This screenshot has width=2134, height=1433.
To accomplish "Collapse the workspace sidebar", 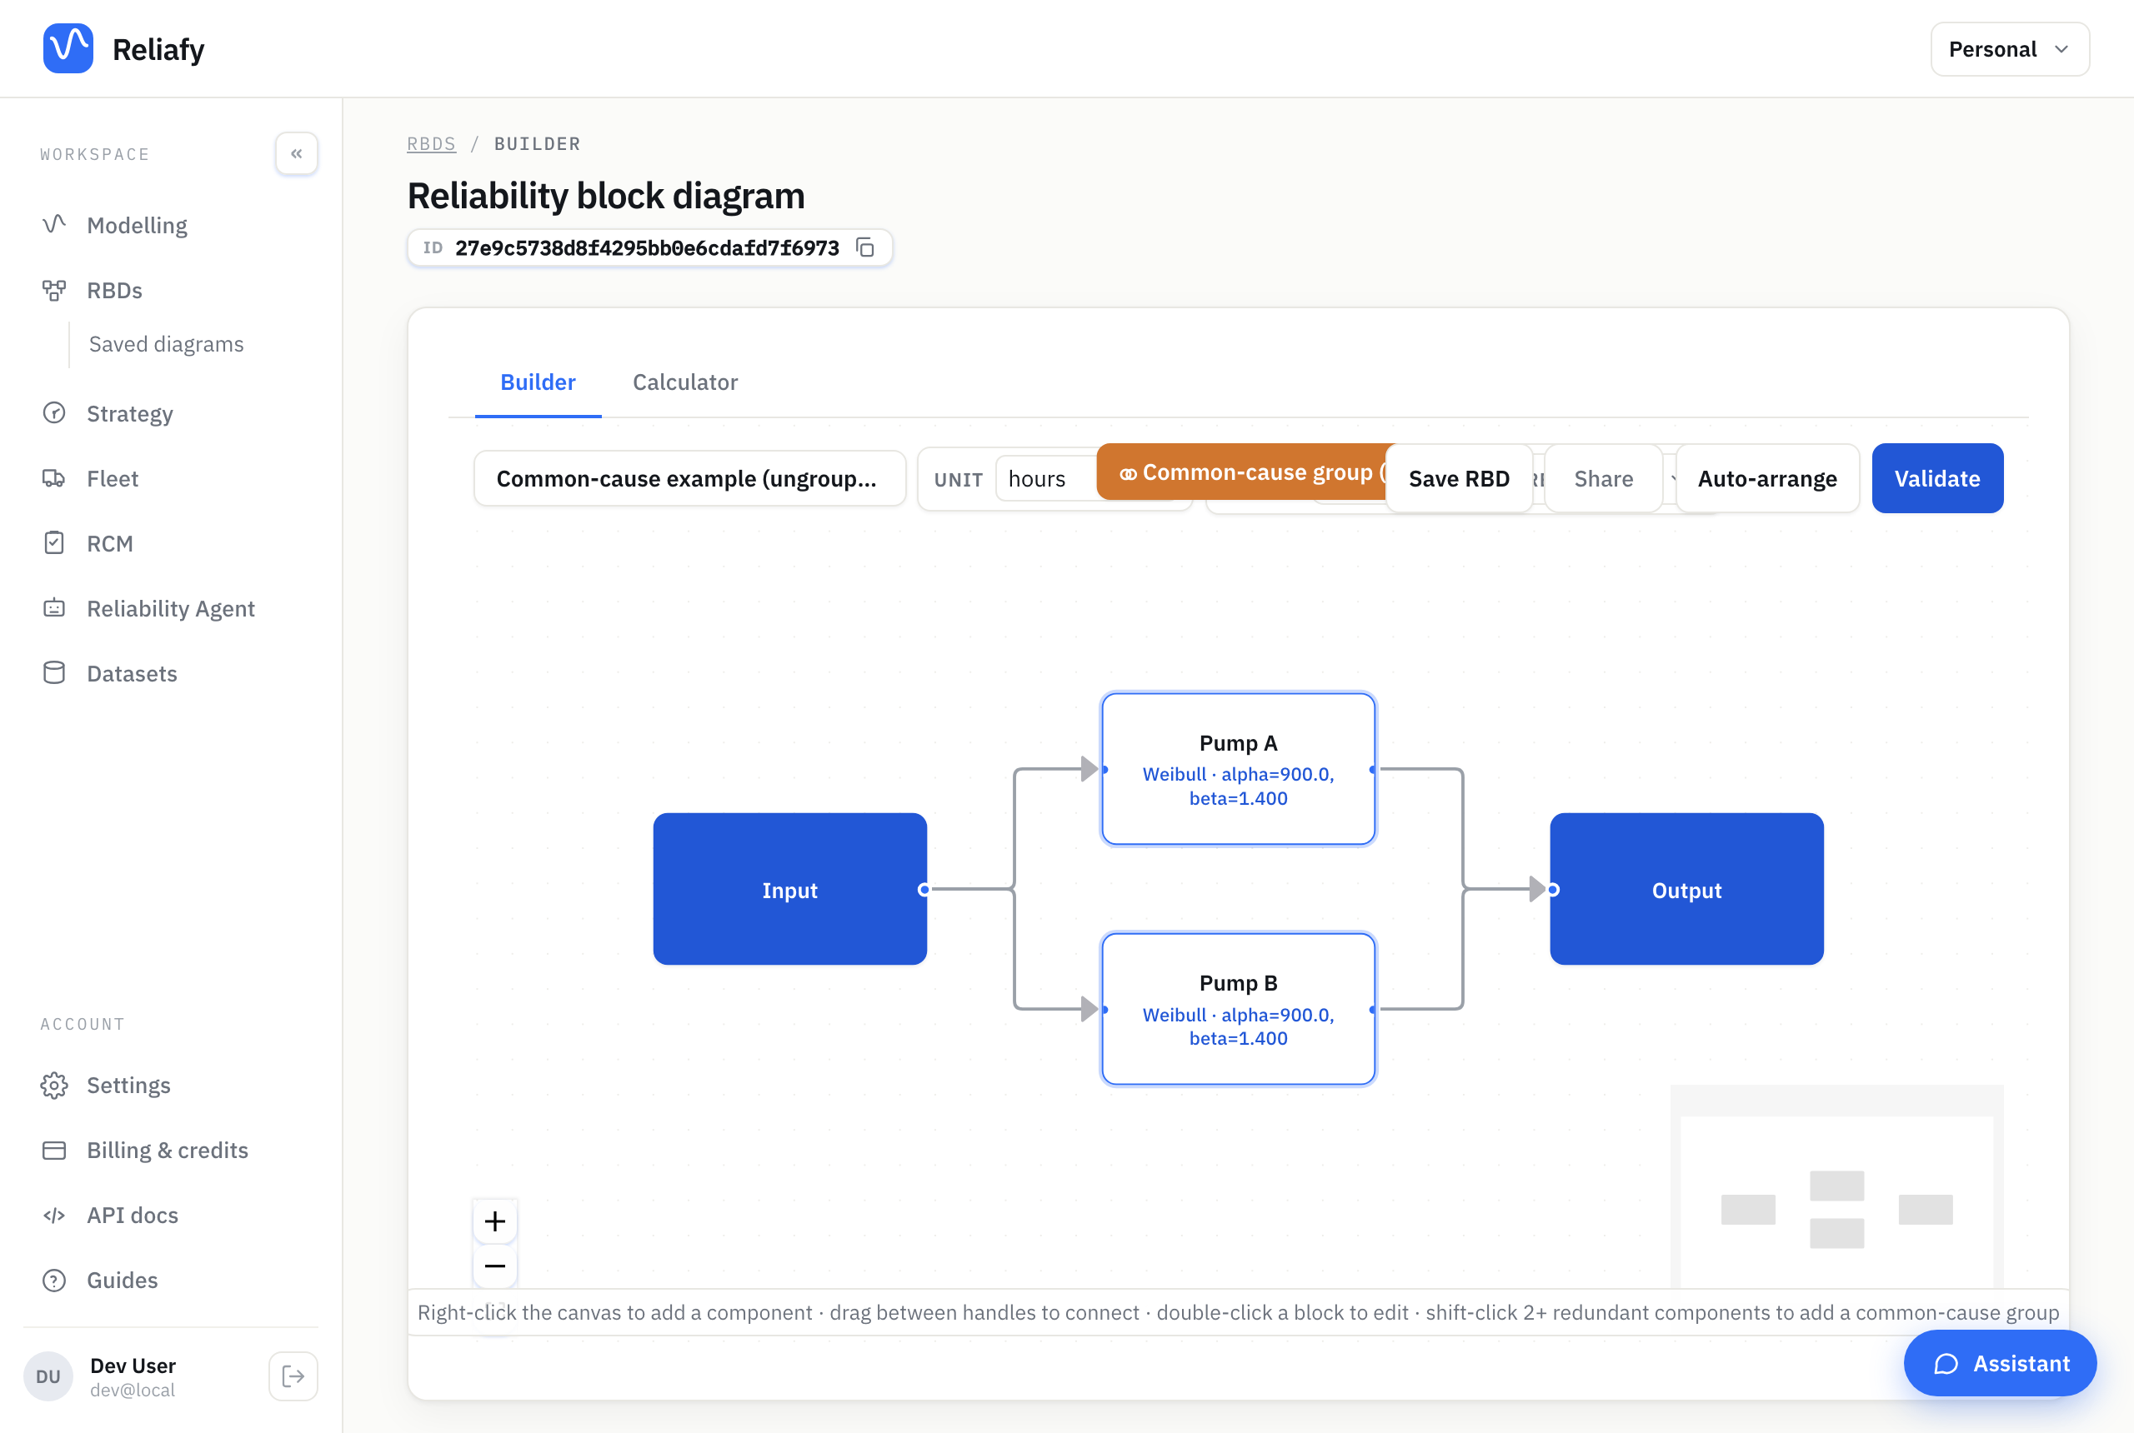I will (x=296, y=153).
